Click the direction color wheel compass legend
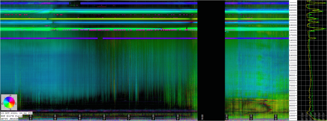Image resolution: width=327 pixels, height=121 pixels. [x=9, y=102]
